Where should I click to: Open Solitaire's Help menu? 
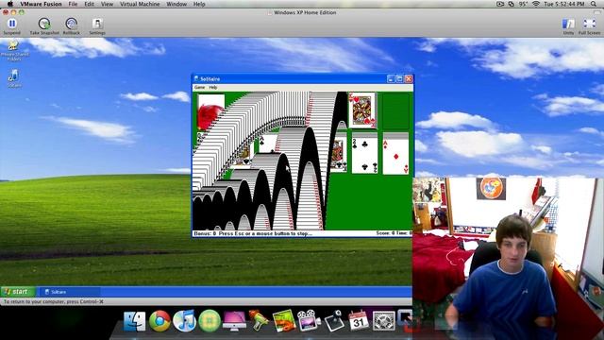coord(213,88)
